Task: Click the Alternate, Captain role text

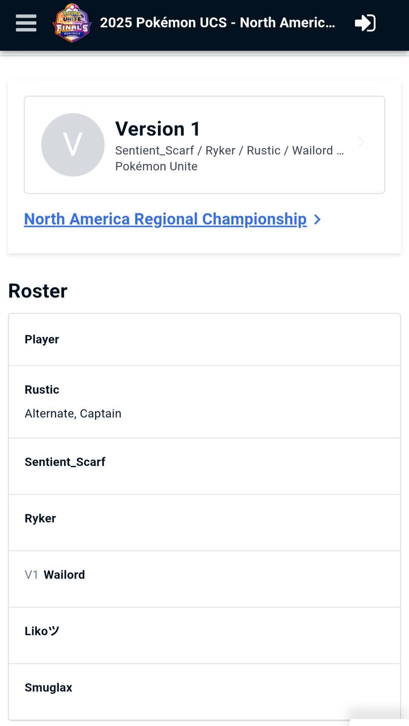Action: point(73,414)
